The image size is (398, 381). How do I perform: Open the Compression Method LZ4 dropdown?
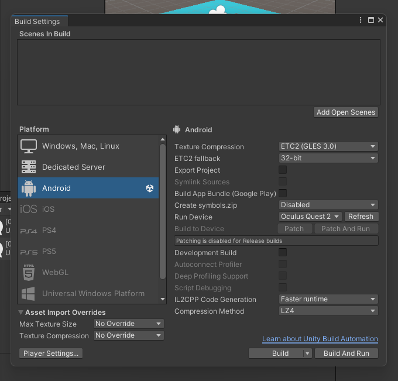tap(328, 311)
